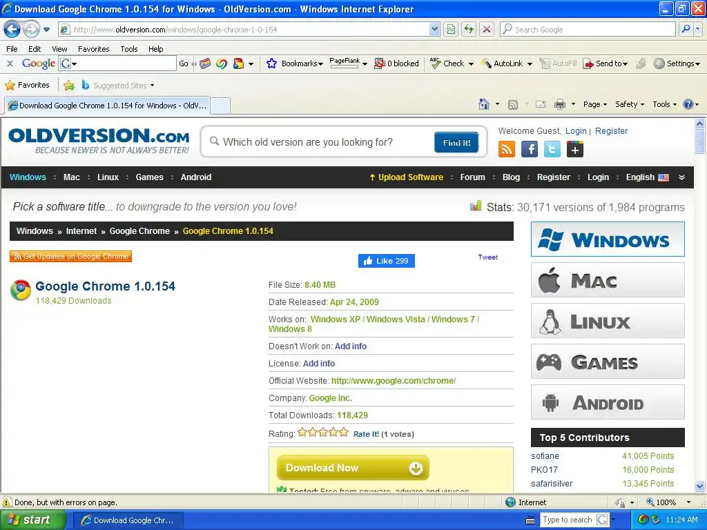Click the browser Forward arrow button

pos(31,30)
